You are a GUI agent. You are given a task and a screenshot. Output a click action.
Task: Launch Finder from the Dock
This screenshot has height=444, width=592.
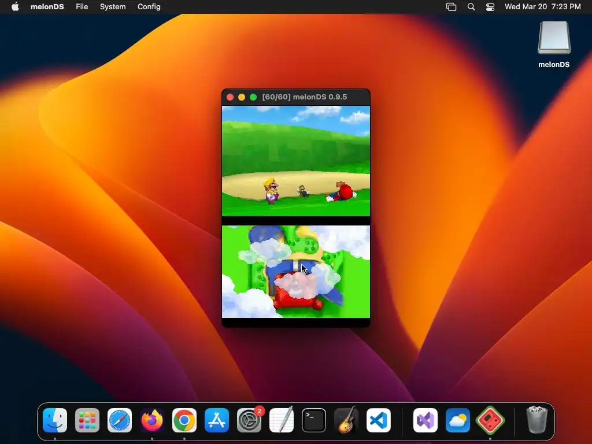(x=55, y=420)
